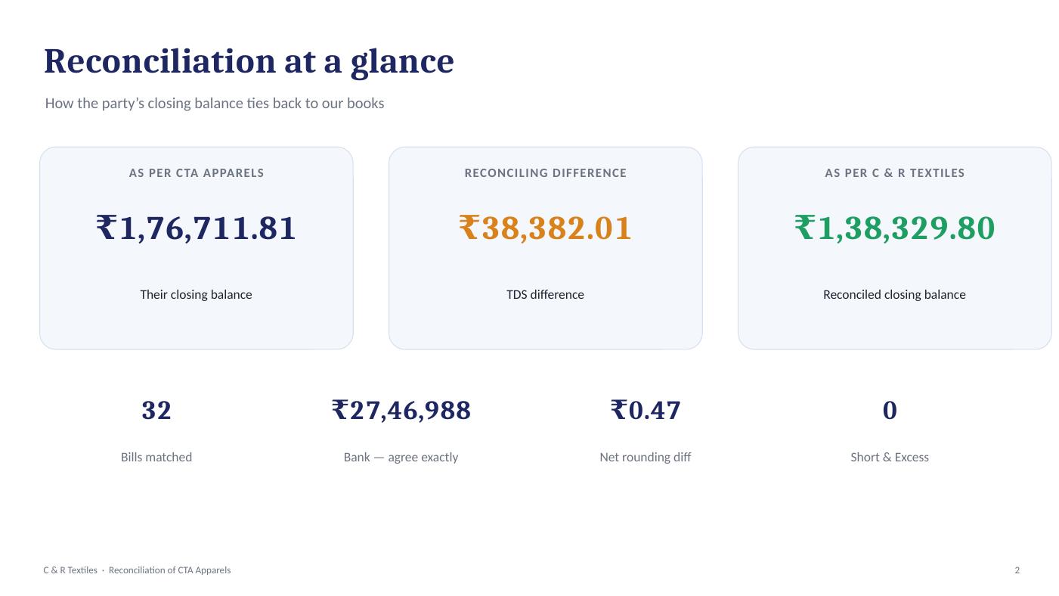Select the AS PER C & R TEXTILES heading
1059x596 pixels.
pyautogui.click(x=895, y=173)
